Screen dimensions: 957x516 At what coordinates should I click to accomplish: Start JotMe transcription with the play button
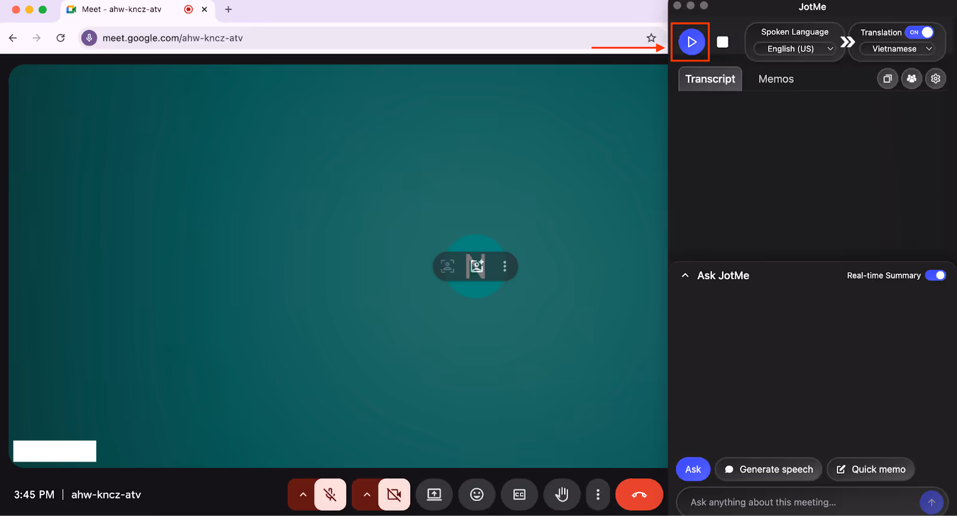click(691, 42)
